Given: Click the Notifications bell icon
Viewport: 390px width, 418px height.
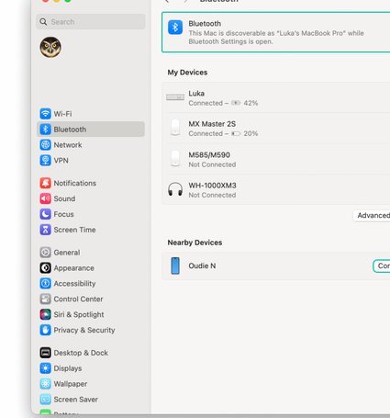Looking at the screenshot, I should [x=45, y=183].
